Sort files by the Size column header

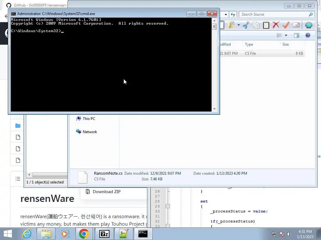click(293, 44)
